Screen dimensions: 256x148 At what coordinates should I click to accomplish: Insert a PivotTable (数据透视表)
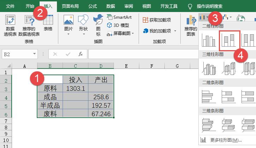pos(10,25)
